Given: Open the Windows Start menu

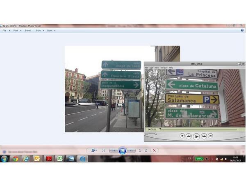Looking at the screenshot, I should pyautogui.click(x=5, y=159).
